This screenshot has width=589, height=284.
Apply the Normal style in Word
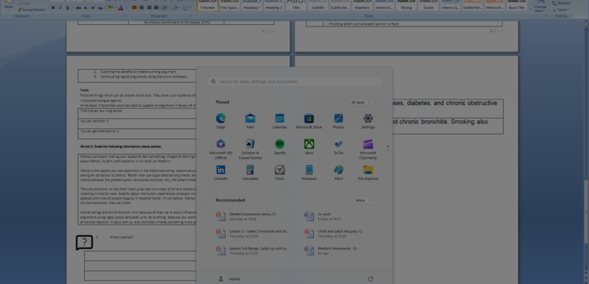[x=207, y=5]
